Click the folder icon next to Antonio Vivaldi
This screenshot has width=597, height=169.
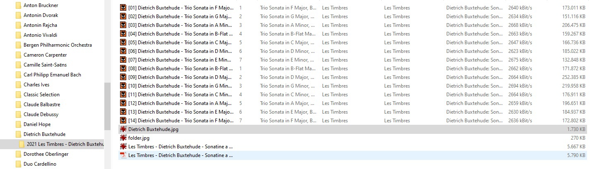coord(18,35)
